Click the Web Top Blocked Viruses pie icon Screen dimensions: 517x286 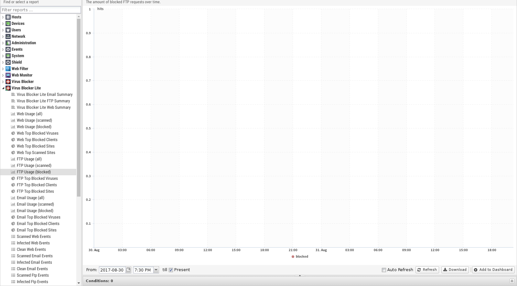[x=13, y=133]
